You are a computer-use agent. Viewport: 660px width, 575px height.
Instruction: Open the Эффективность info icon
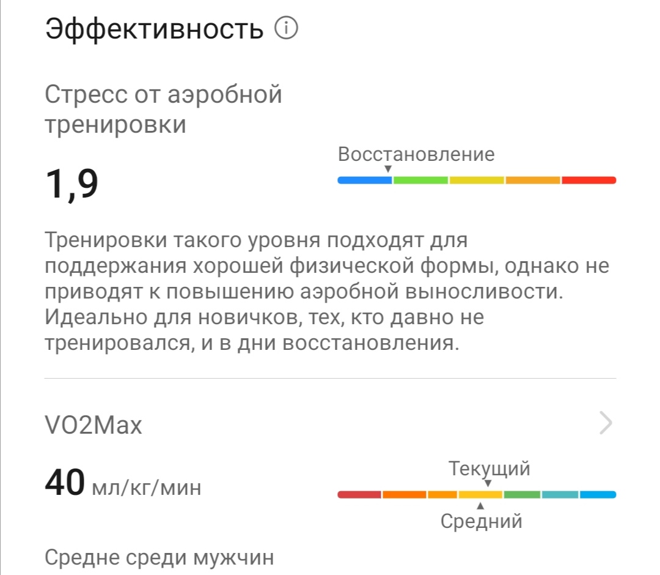tap(286, 28)
